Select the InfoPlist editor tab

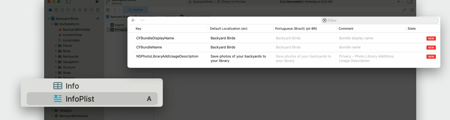[x=136, y=10]
